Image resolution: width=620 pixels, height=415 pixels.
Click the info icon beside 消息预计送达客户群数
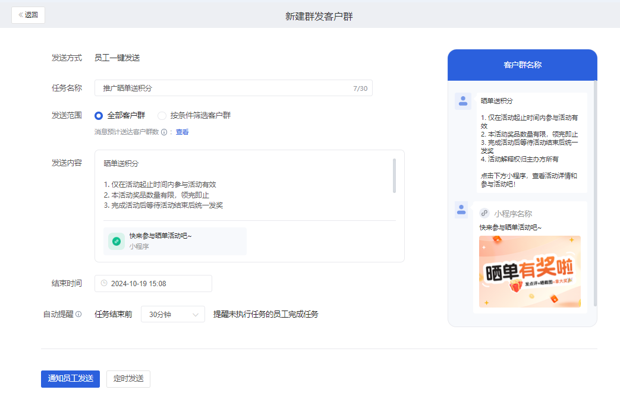[163, 132]
